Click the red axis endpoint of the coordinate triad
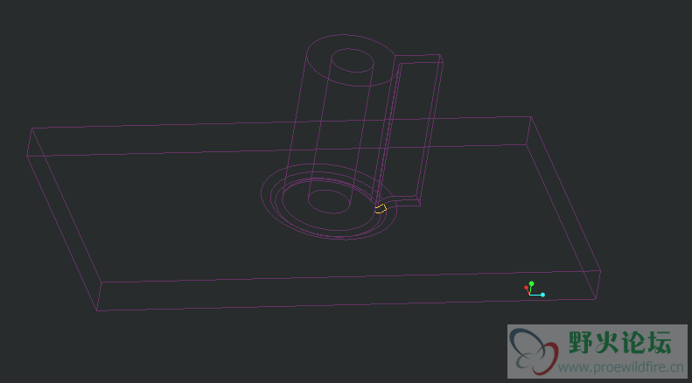Viewport: 692px width, 383px height. [x=526, y=288]
